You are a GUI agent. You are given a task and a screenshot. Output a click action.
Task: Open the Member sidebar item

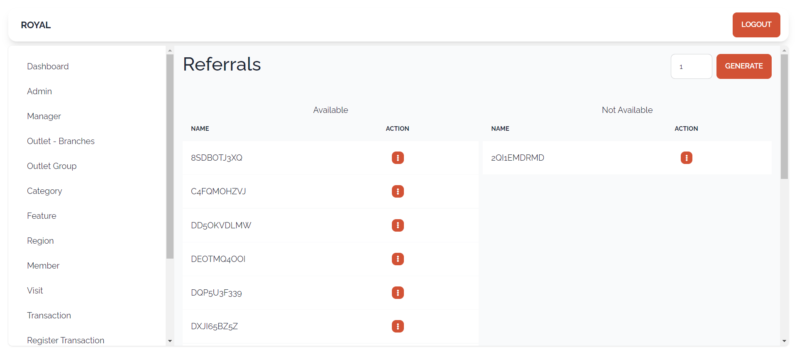[43, 266]
